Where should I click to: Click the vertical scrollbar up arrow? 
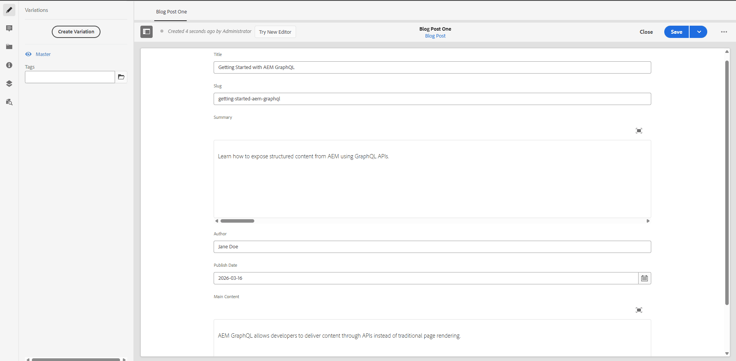(x=726, y=51)
